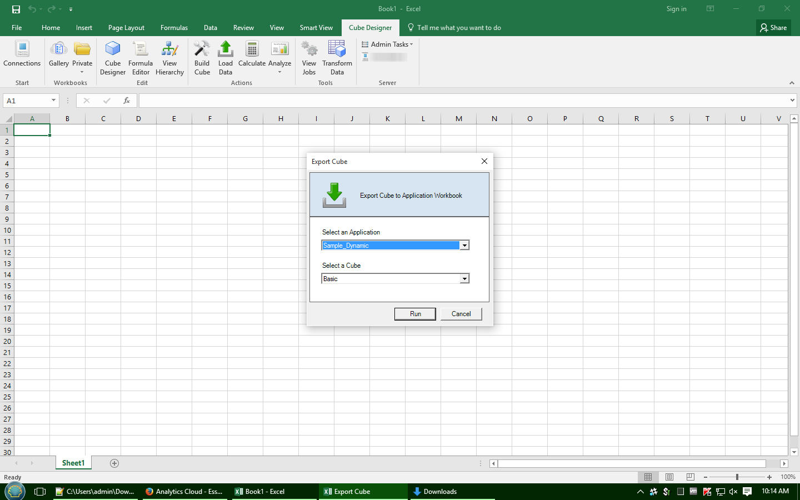This screenshot has width=800, height=500.
Task: Click Cancel in Export Cube dialog
Action: (461, 314)
